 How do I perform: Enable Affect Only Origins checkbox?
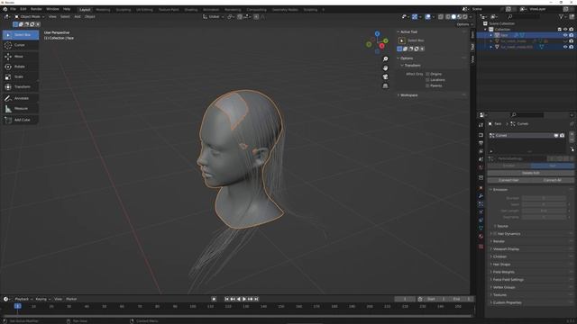[427, 74]
